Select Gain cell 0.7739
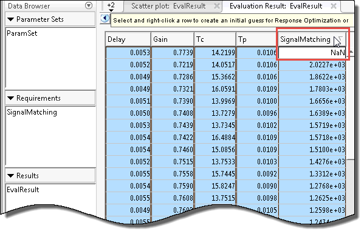364x234 pixels. [173, 53]
